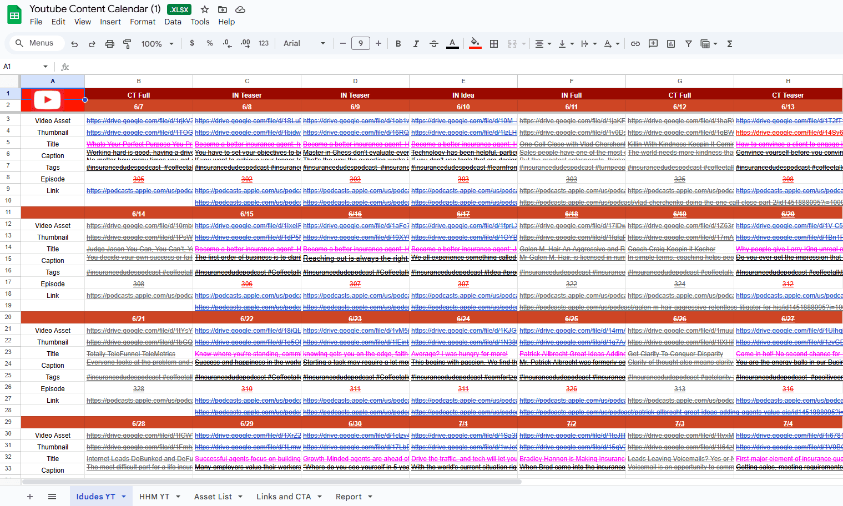The image size is (843, 506).
Task: Toggle bold formatting
Action: [x=398, y=44]
